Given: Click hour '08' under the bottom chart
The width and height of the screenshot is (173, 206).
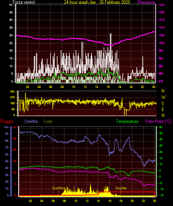Looking at the screenshot, I should 64,201.
